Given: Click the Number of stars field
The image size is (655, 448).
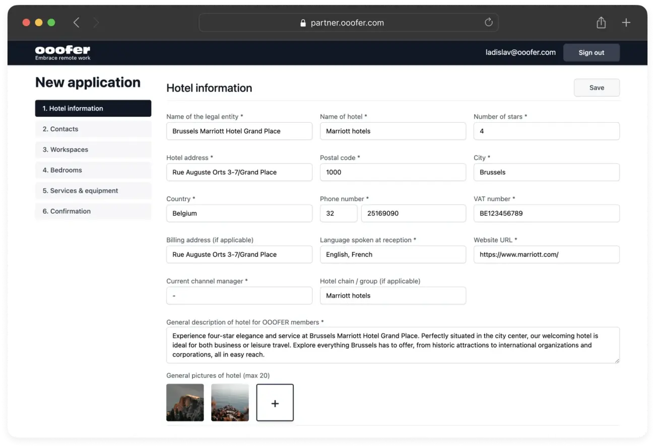Looking at the screenshot, I should [547, 131].
